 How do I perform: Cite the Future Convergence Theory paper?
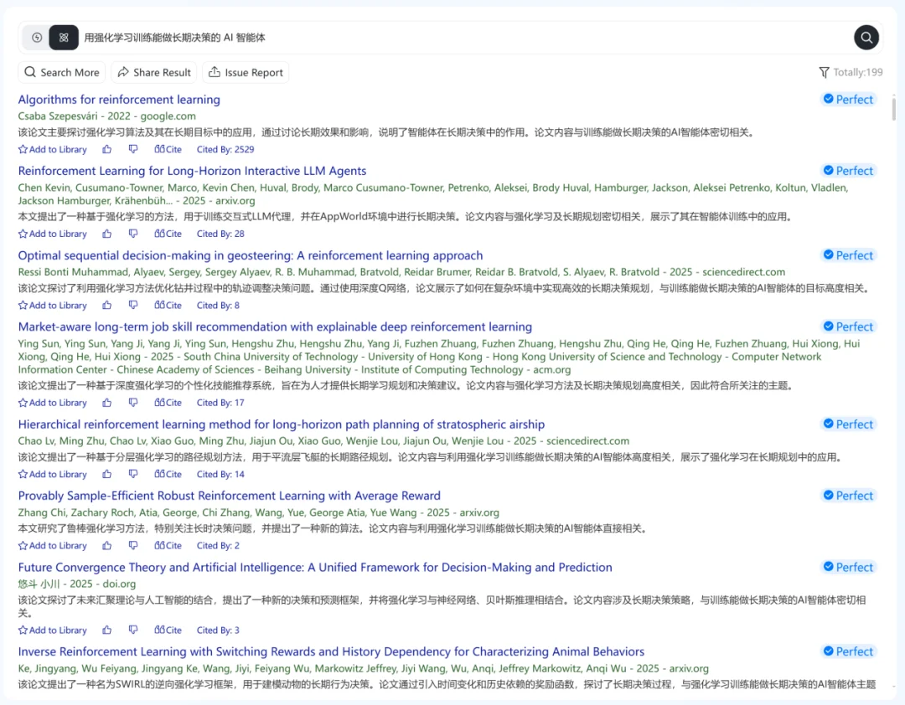[168, 630]
